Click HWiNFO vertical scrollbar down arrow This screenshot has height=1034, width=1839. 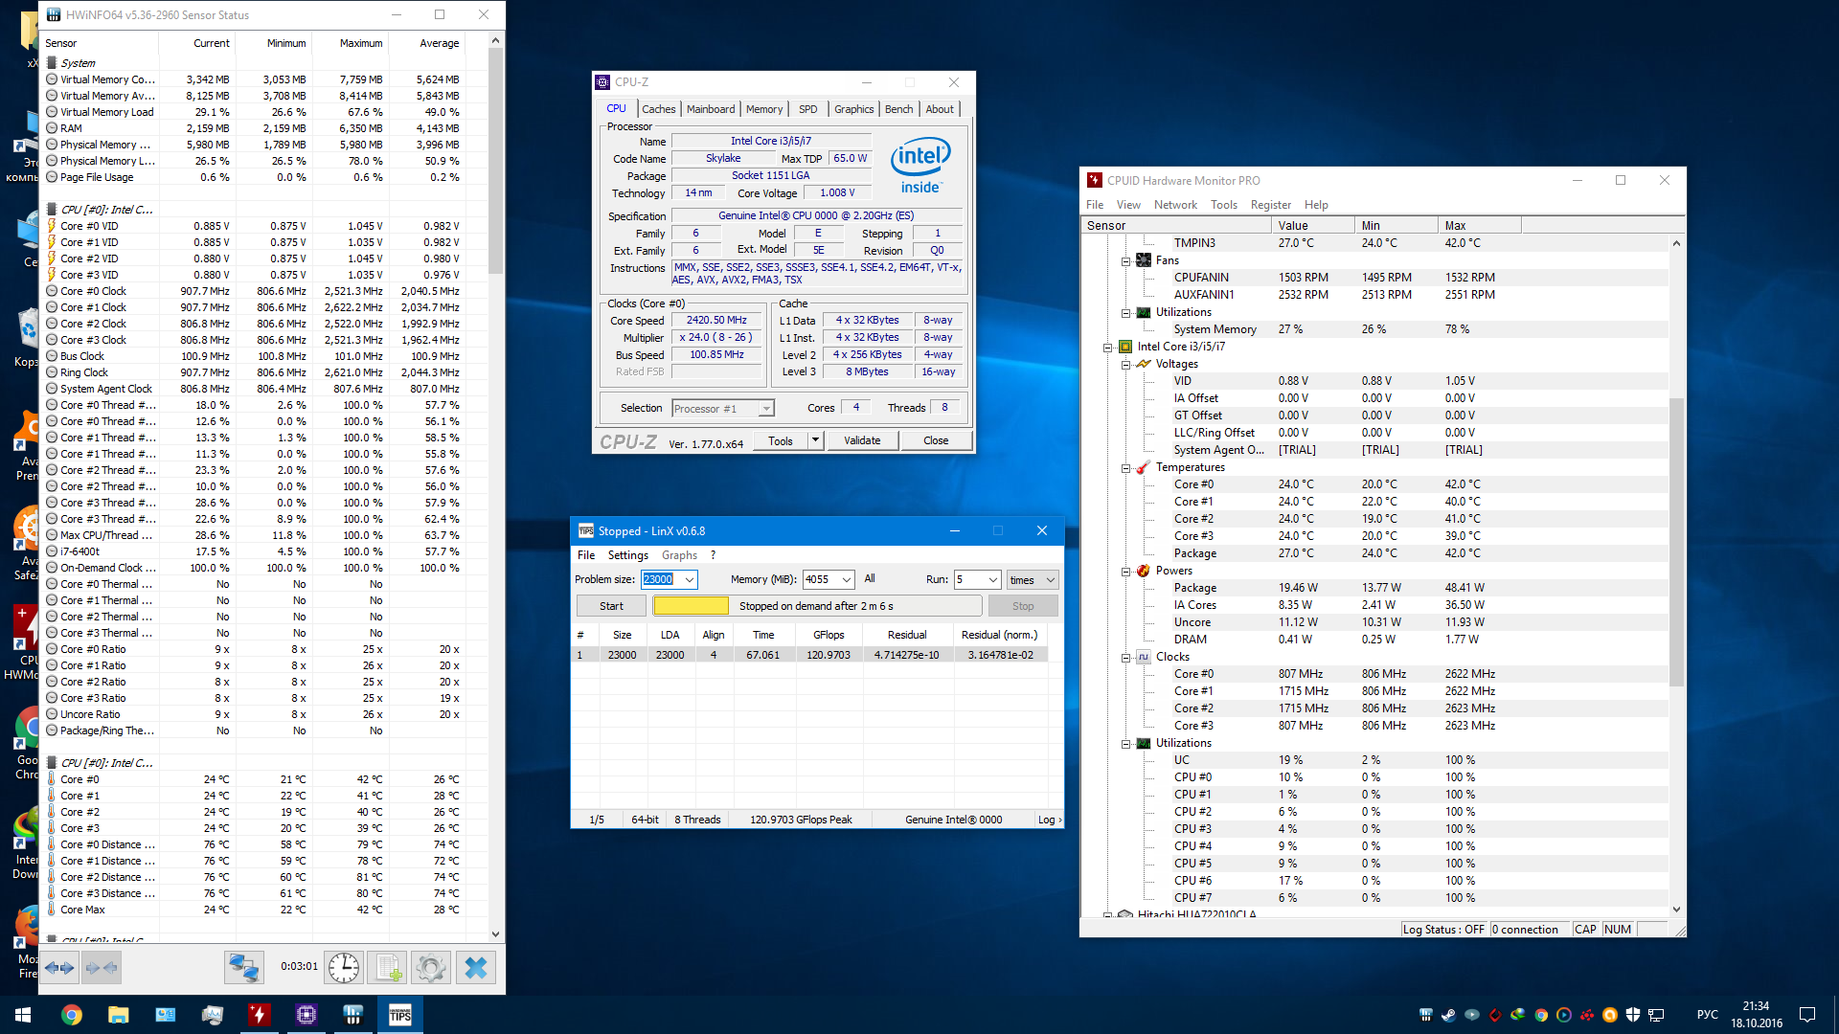[x=495, y=933]
